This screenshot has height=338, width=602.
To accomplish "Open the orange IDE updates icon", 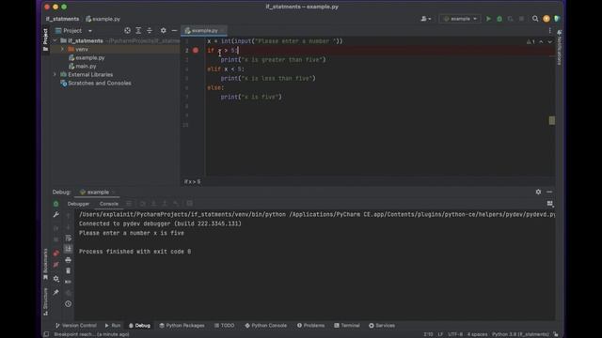I will coord(547,19).
